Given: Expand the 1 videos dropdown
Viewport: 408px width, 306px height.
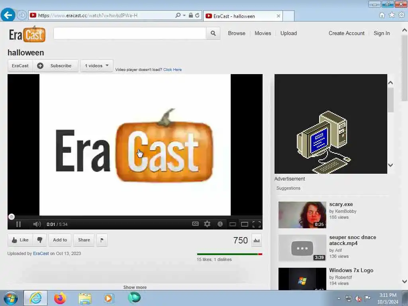Looking at the screenshot, I should click(x=96, y=66).
